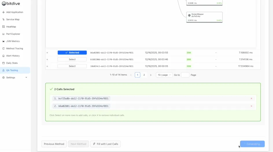Viewport: 273px width, 152px height.
Task: Open the 10 / page dropdown
Action: click(x=164, y=75)
